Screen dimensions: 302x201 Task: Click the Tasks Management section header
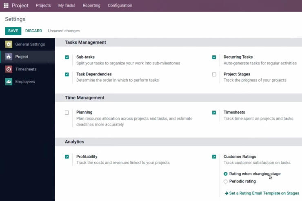(85, 42)
